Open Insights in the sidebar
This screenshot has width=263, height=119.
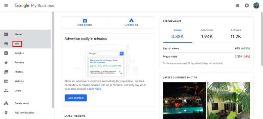(19, 53)
